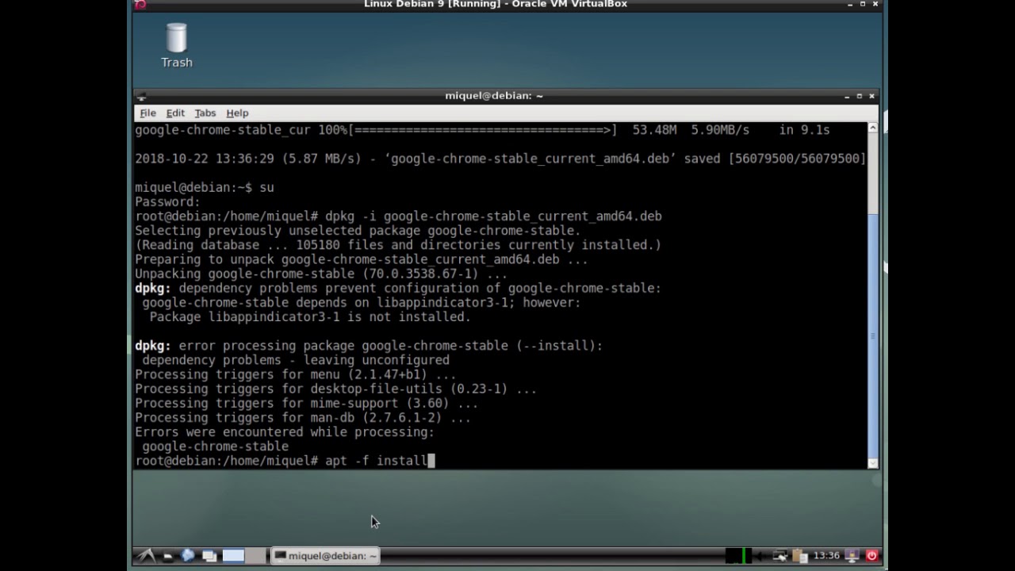The width and height of the screenshot is (1015, 571).
Task: Click the network connection tray icon
Action: (x=780, y=556)
